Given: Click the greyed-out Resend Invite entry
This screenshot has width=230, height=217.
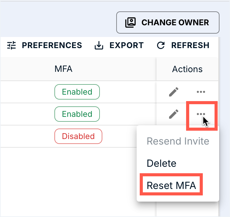Looking at the screenshot, I should 178,141.
